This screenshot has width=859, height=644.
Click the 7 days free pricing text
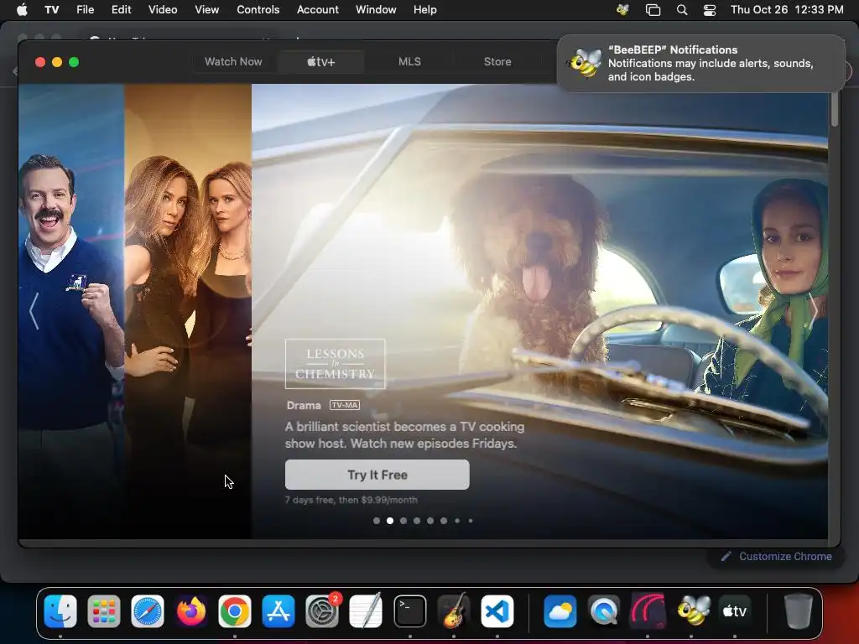[x=351, y=500]
